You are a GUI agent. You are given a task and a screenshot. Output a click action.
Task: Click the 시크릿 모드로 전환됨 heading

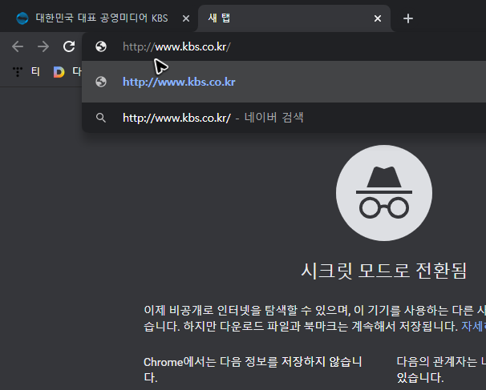(384, 271)
